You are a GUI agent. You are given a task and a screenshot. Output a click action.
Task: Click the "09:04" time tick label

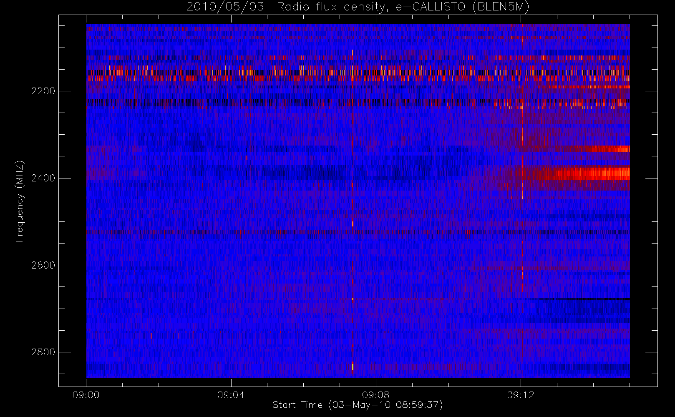coord(231,395)
